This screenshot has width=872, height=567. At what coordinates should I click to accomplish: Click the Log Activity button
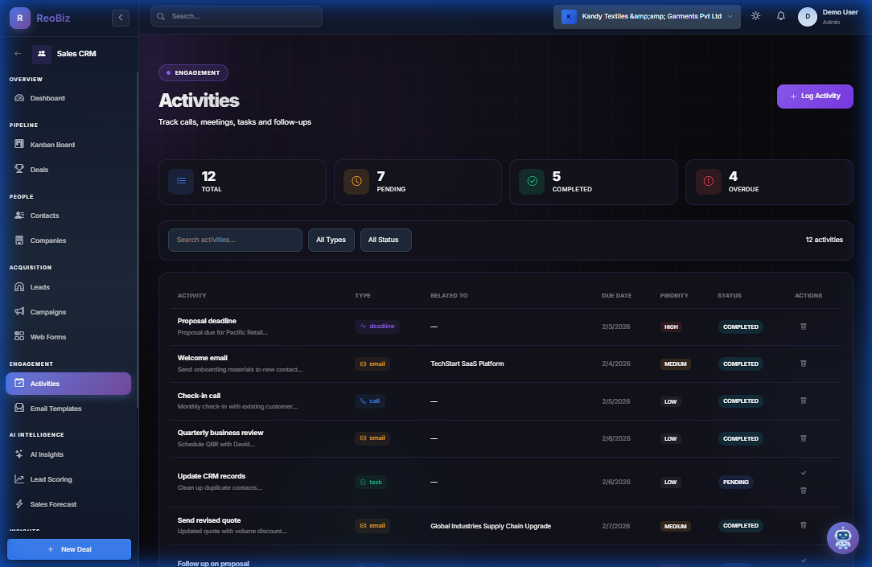click(x=815, y=96)
